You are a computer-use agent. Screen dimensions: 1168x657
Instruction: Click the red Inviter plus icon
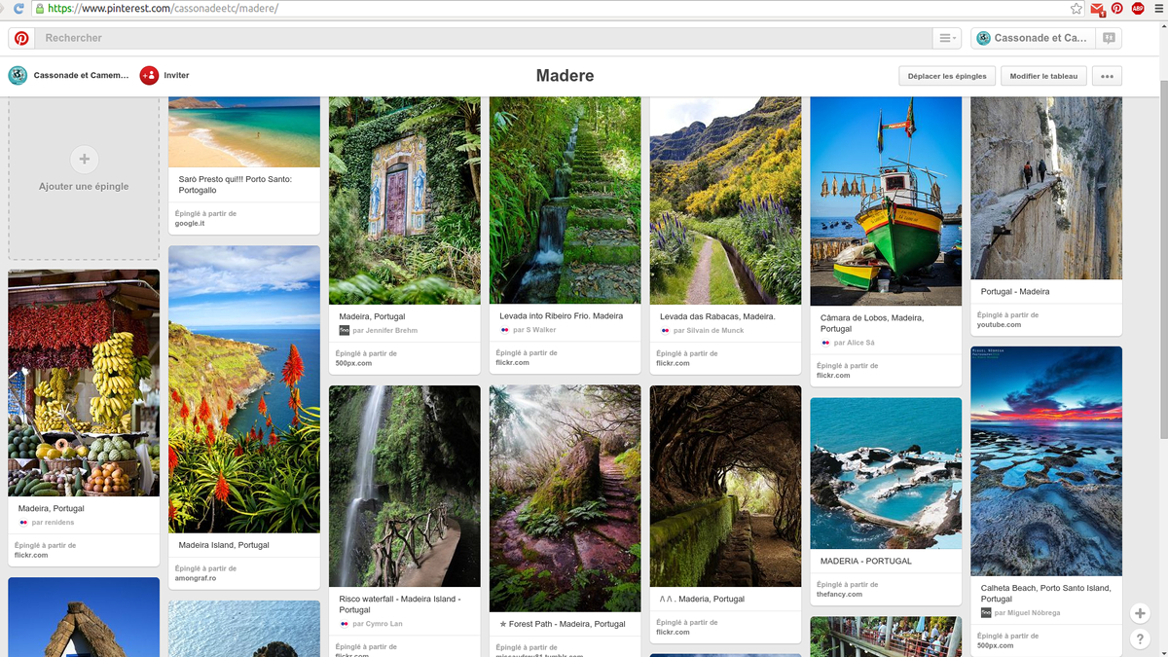tap(149, 75)
